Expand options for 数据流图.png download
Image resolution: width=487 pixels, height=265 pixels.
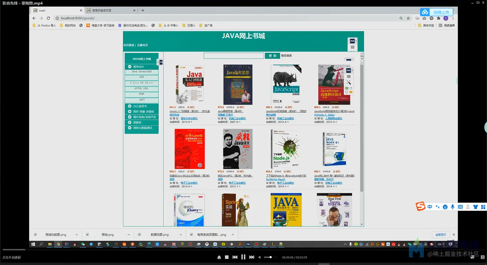coord(181,235)
